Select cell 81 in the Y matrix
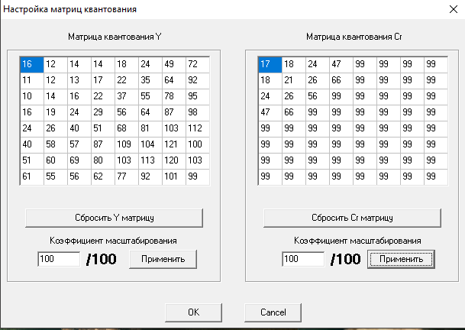Screen dimensions: 465x330 [x=150, y=129]
